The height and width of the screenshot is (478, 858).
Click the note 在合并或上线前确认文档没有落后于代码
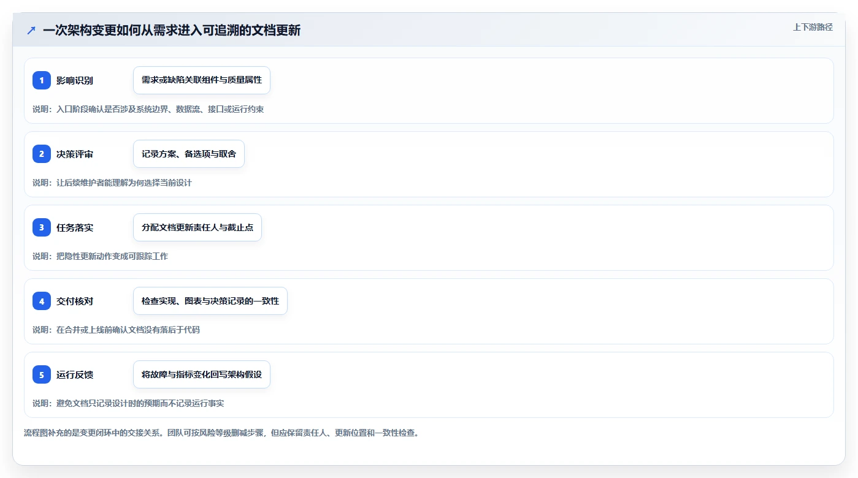[x=116, y=330]
